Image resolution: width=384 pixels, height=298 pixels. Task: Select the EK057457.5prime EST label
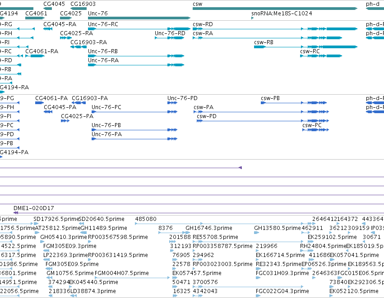point(197,273)
